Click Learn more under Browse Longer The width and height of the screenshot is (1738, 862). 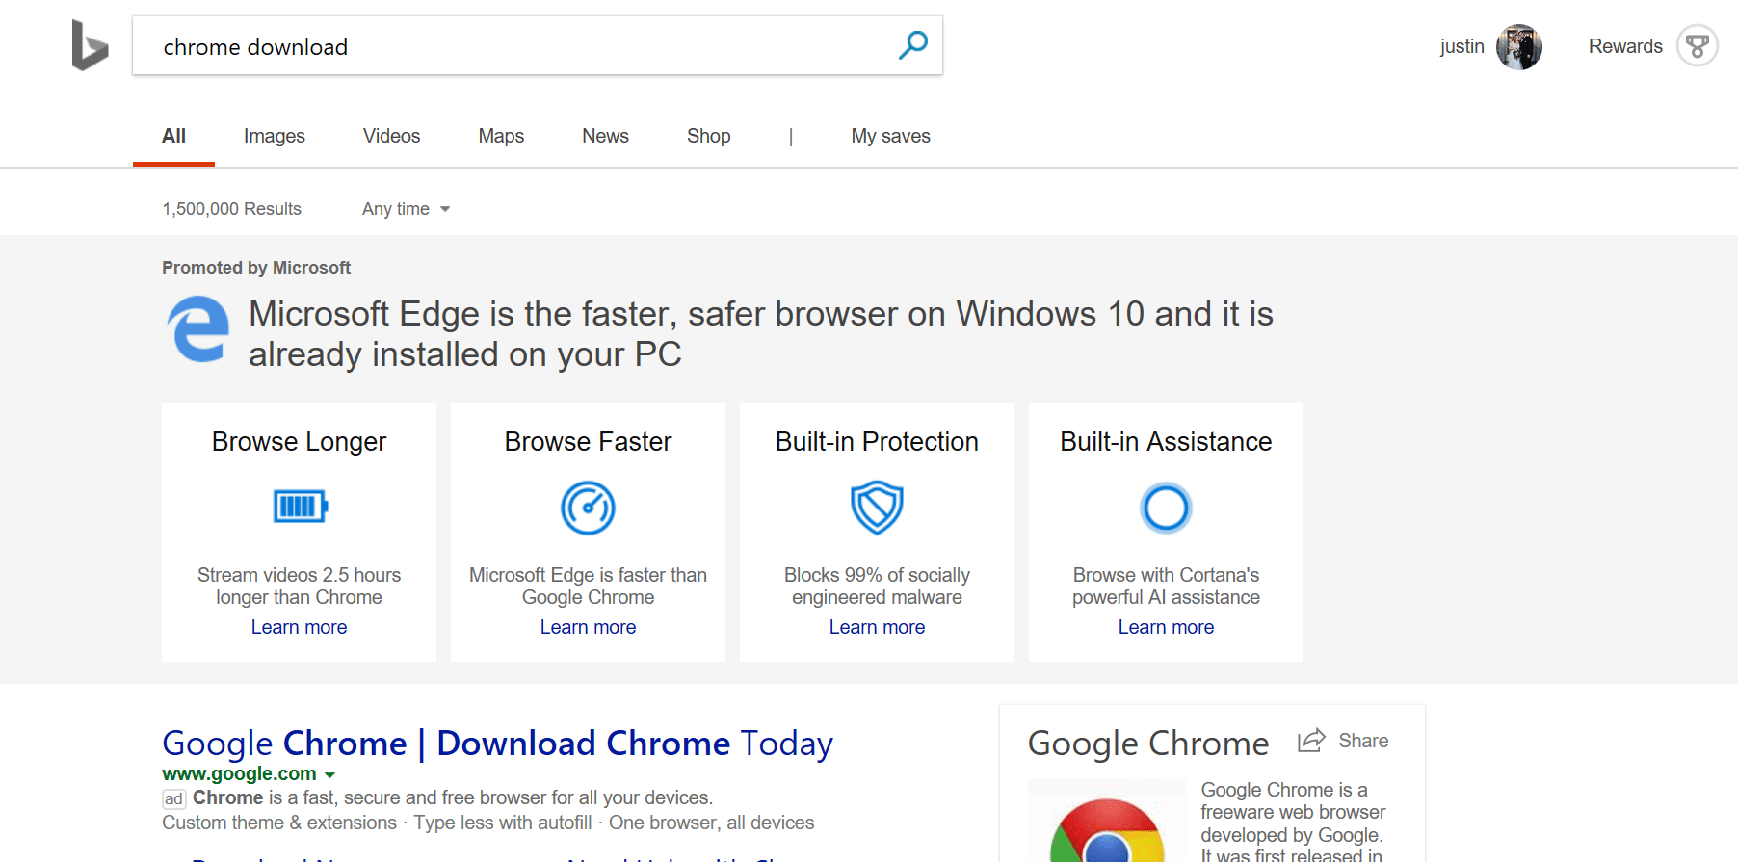pos(299,627)
